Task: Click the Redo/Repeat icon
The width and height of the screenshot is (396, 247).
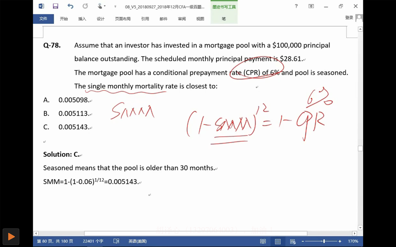Action: pyautogui.click(x=85, y=6)
